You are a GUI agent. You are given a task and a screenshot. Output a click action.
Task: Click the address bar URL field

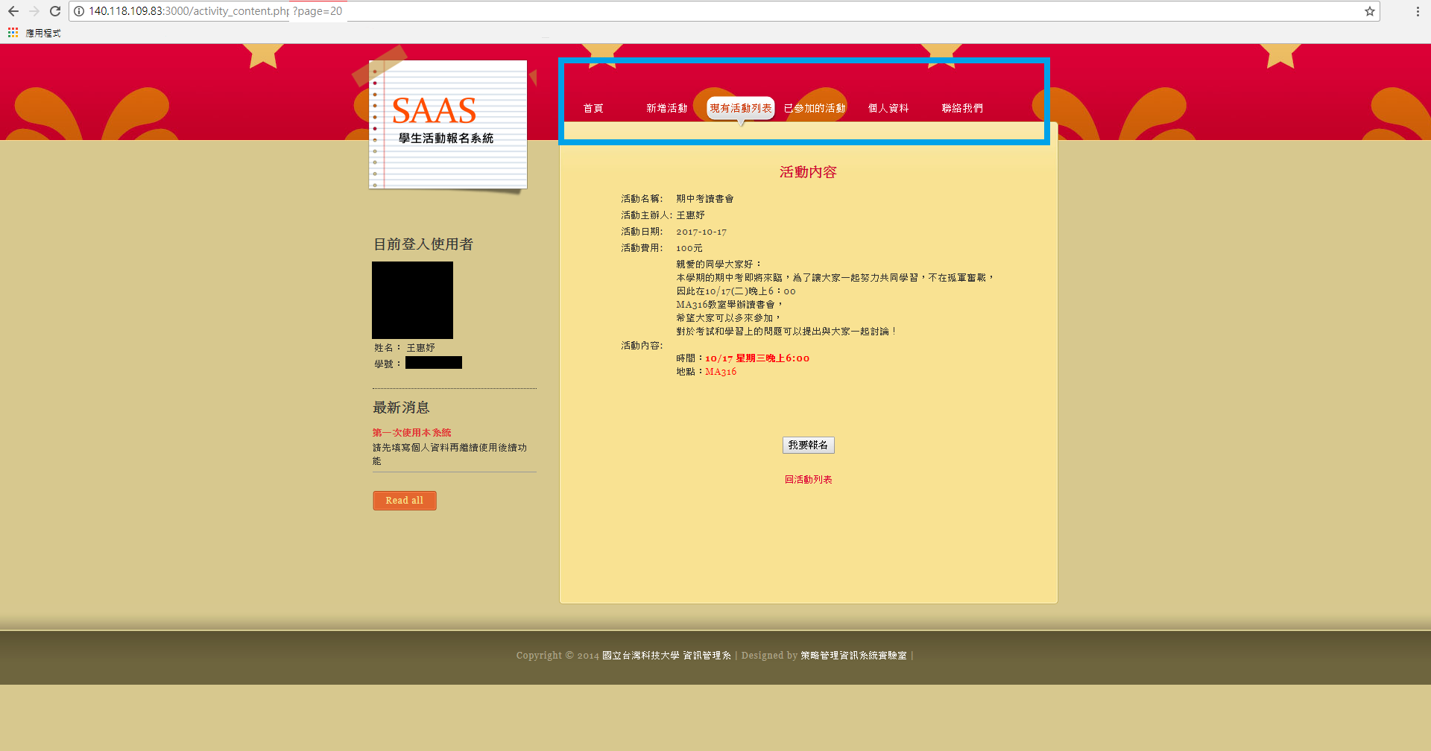(x=723, y=11)
